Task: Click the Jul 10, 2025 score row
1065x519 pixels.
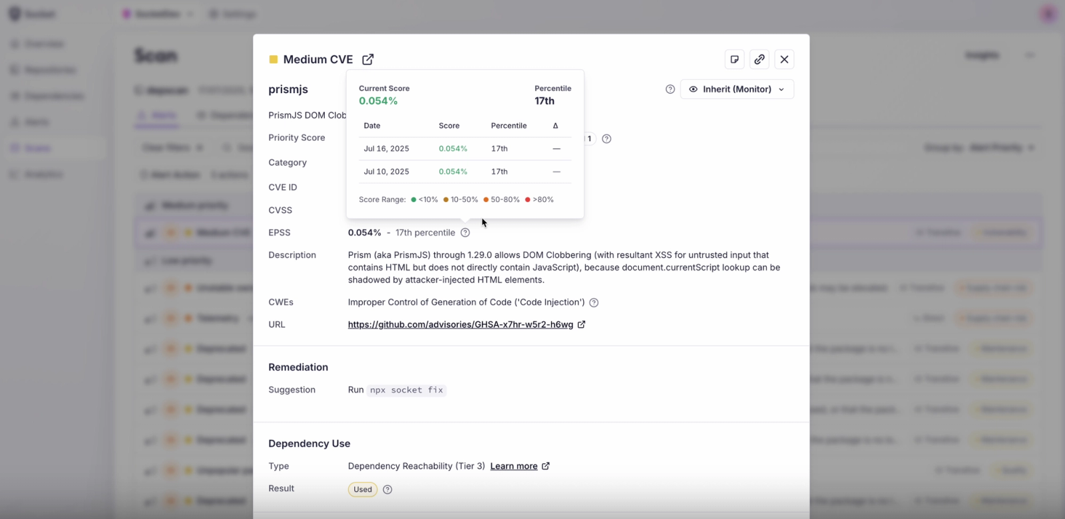Action: pos(465,171)
